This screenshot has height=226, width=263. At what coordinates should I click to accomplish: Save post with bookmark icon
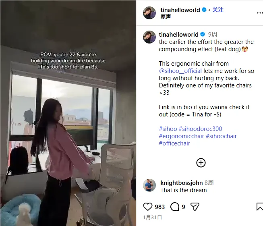(260, 207)
